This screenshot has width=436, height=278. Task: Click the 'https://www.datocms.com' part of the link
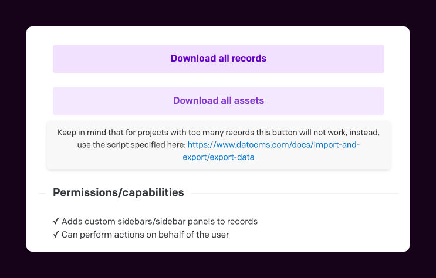tap(238, 145)
